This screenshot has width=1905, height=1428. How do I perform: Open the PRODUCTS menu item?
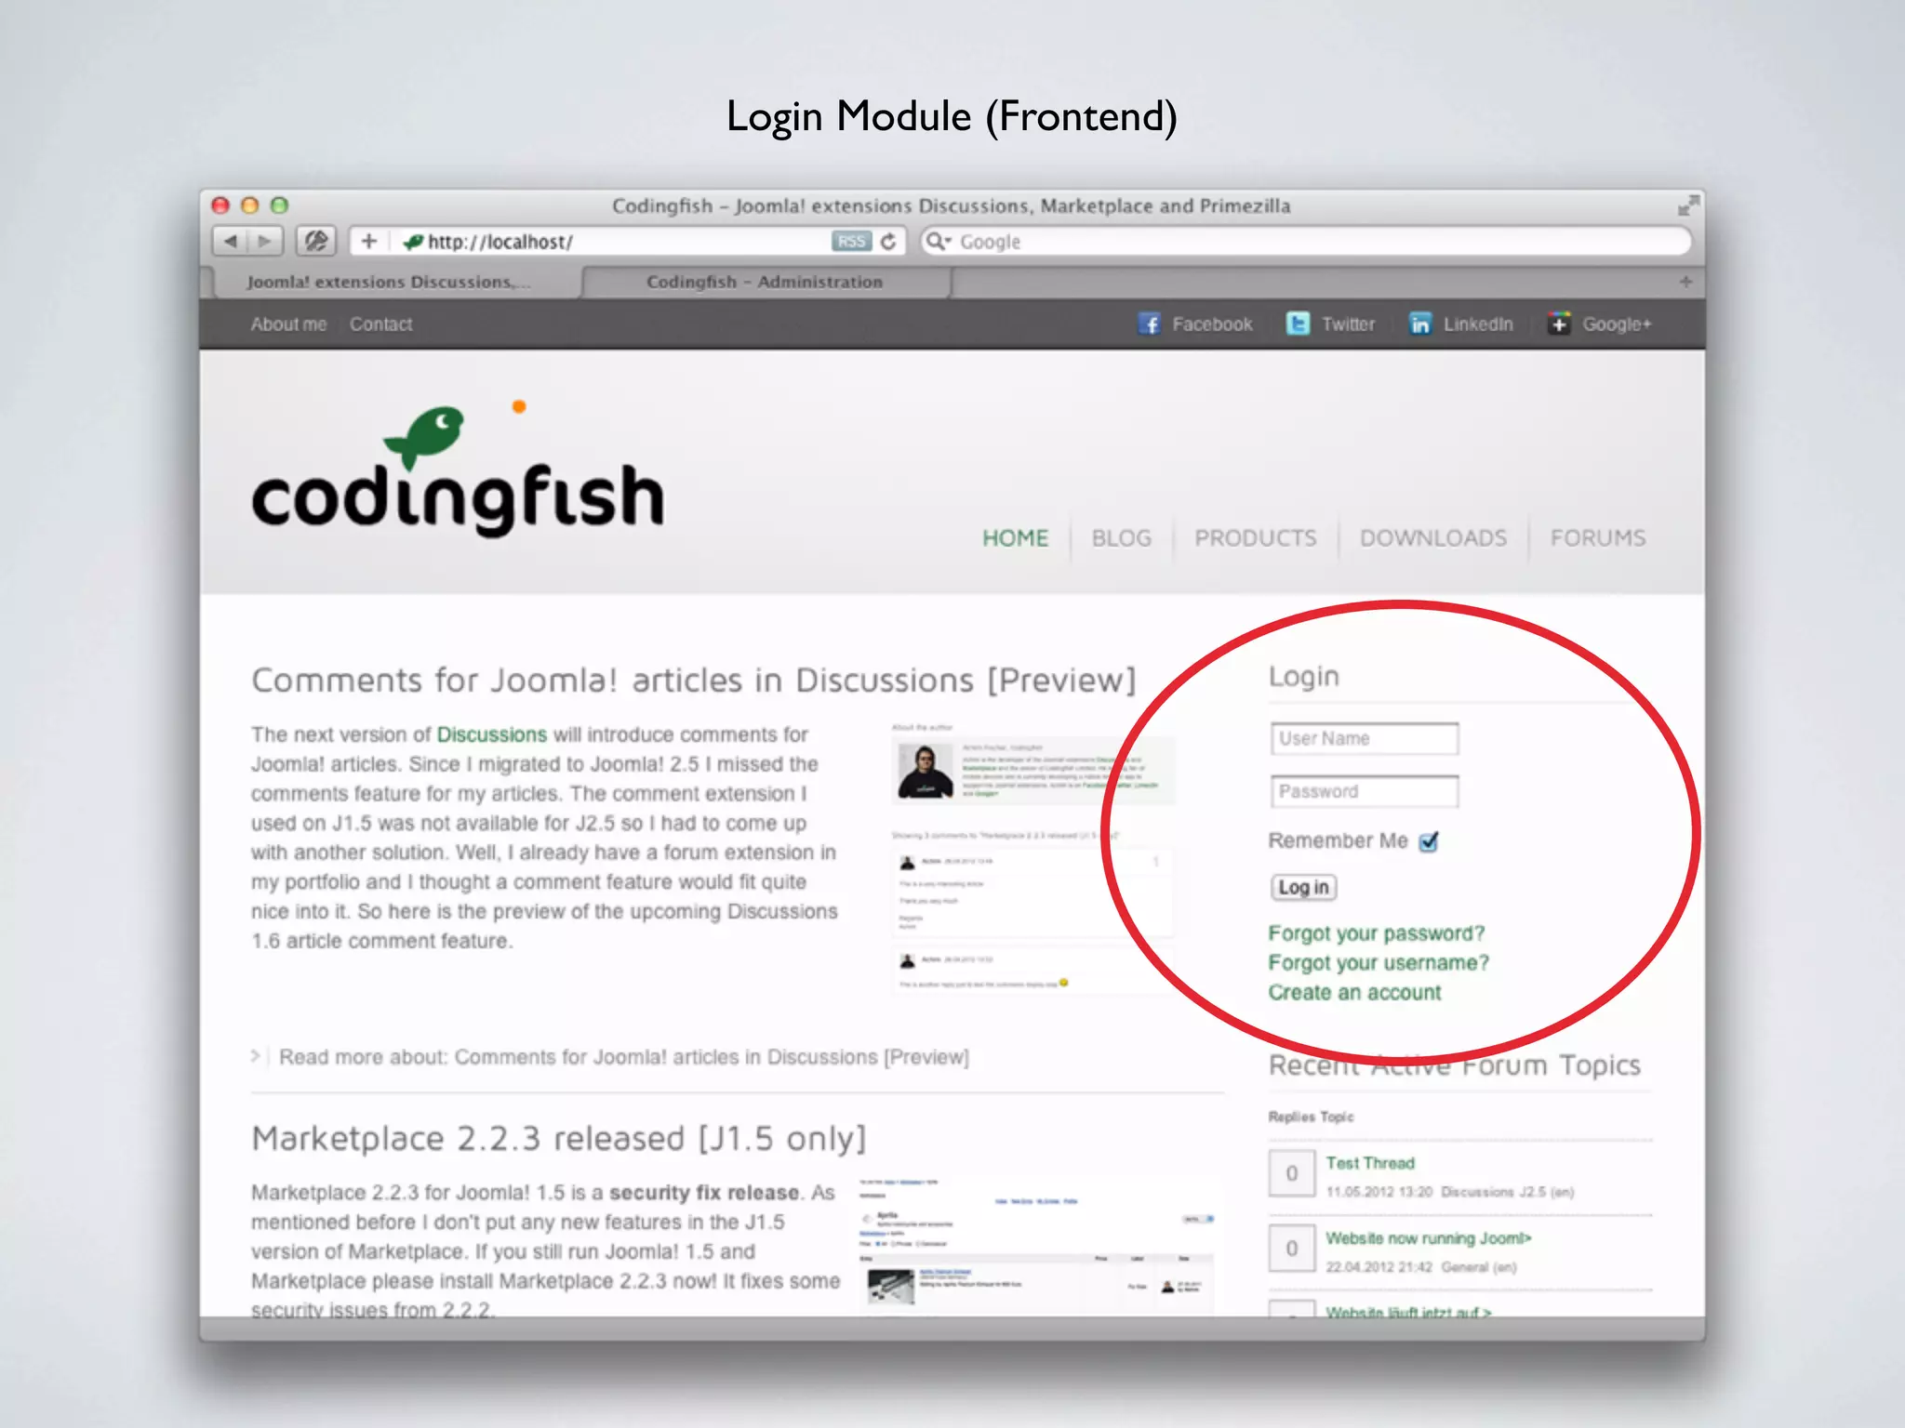[1255, 538]
